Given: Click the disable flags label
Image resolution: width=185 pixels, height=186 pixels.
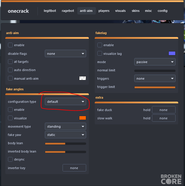Looking at the screenshot, I should coord(17,54).
